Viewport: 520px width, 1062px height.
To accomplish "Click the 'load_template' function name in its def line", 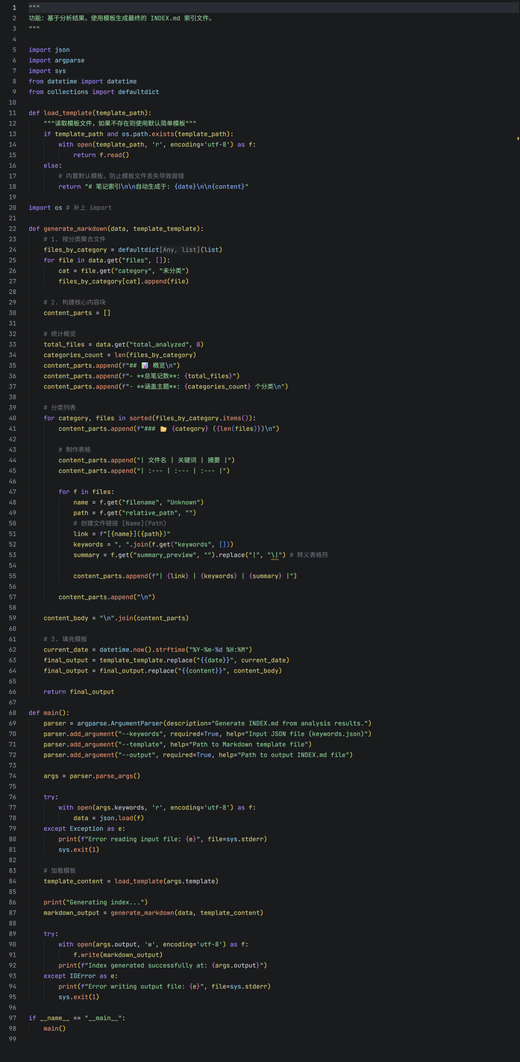I will coord(68,113).
